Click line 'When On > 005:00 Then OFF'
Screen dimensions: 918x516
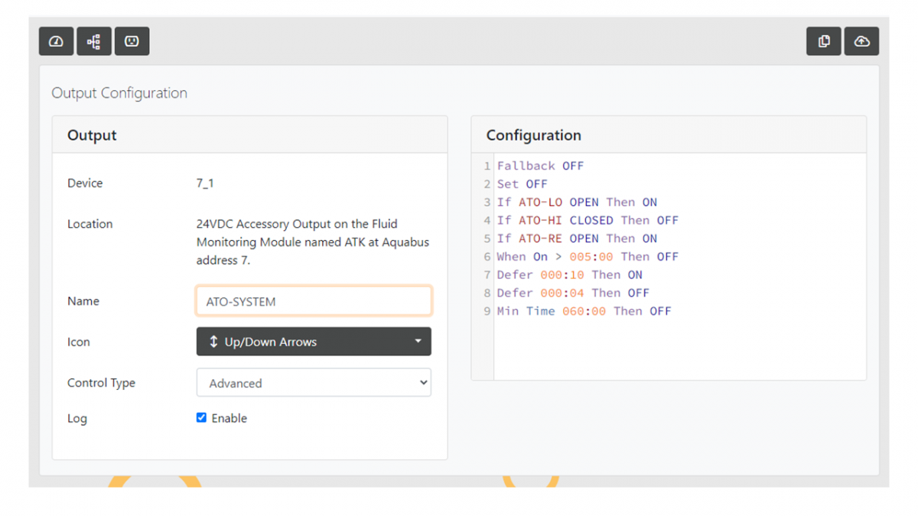tap(588, 257)
